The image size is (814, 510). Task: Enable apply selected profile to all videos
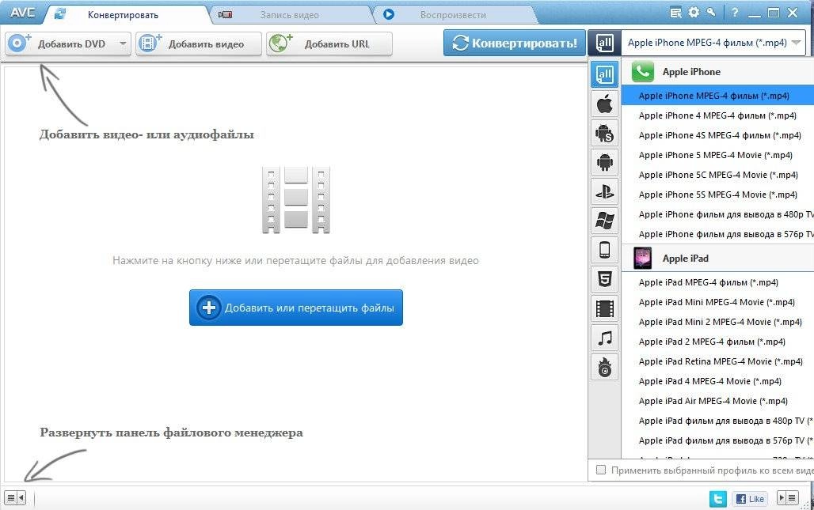[601, 470]
